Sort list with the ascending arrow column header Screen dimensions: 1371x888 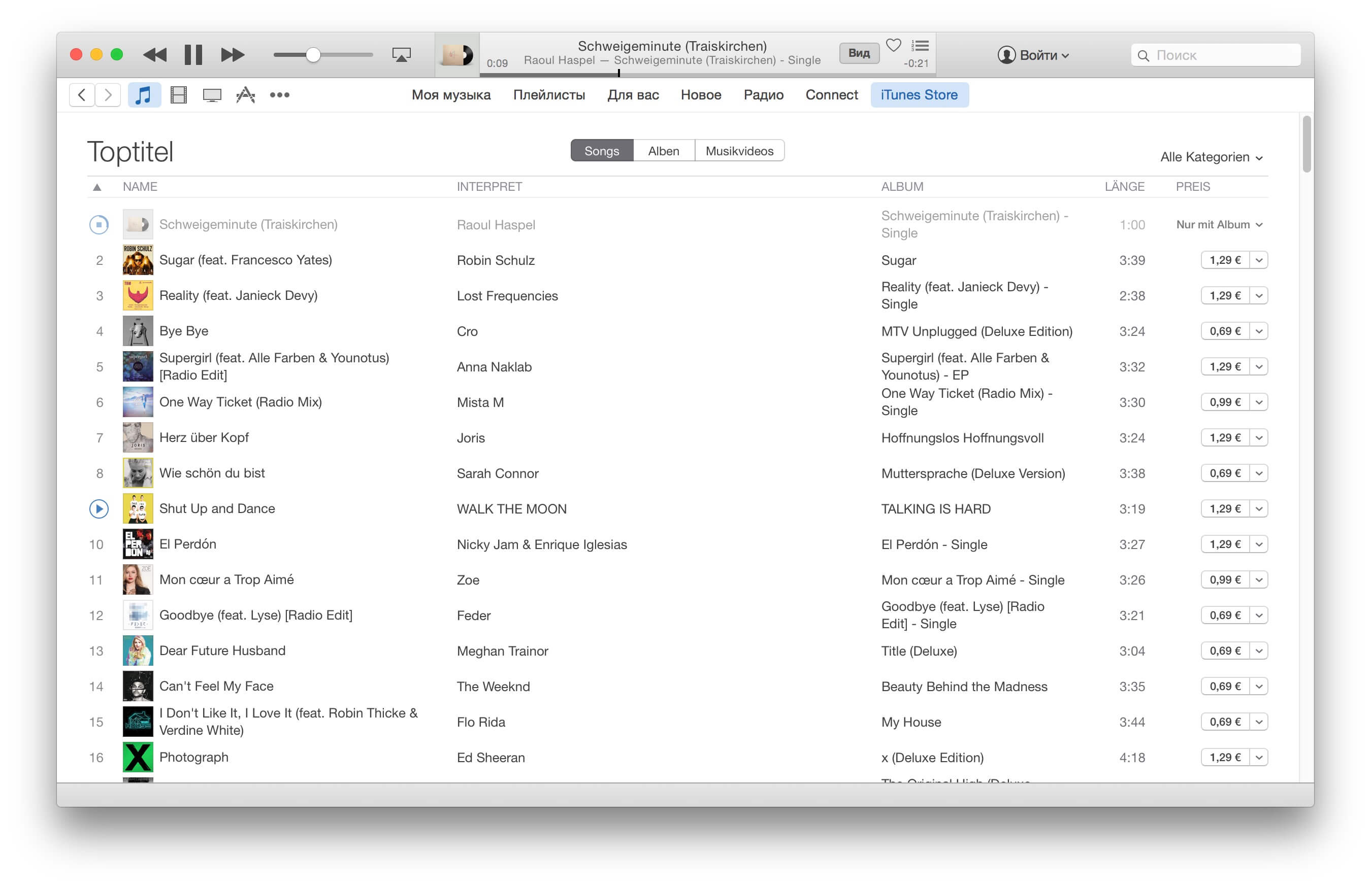point(97,187)
